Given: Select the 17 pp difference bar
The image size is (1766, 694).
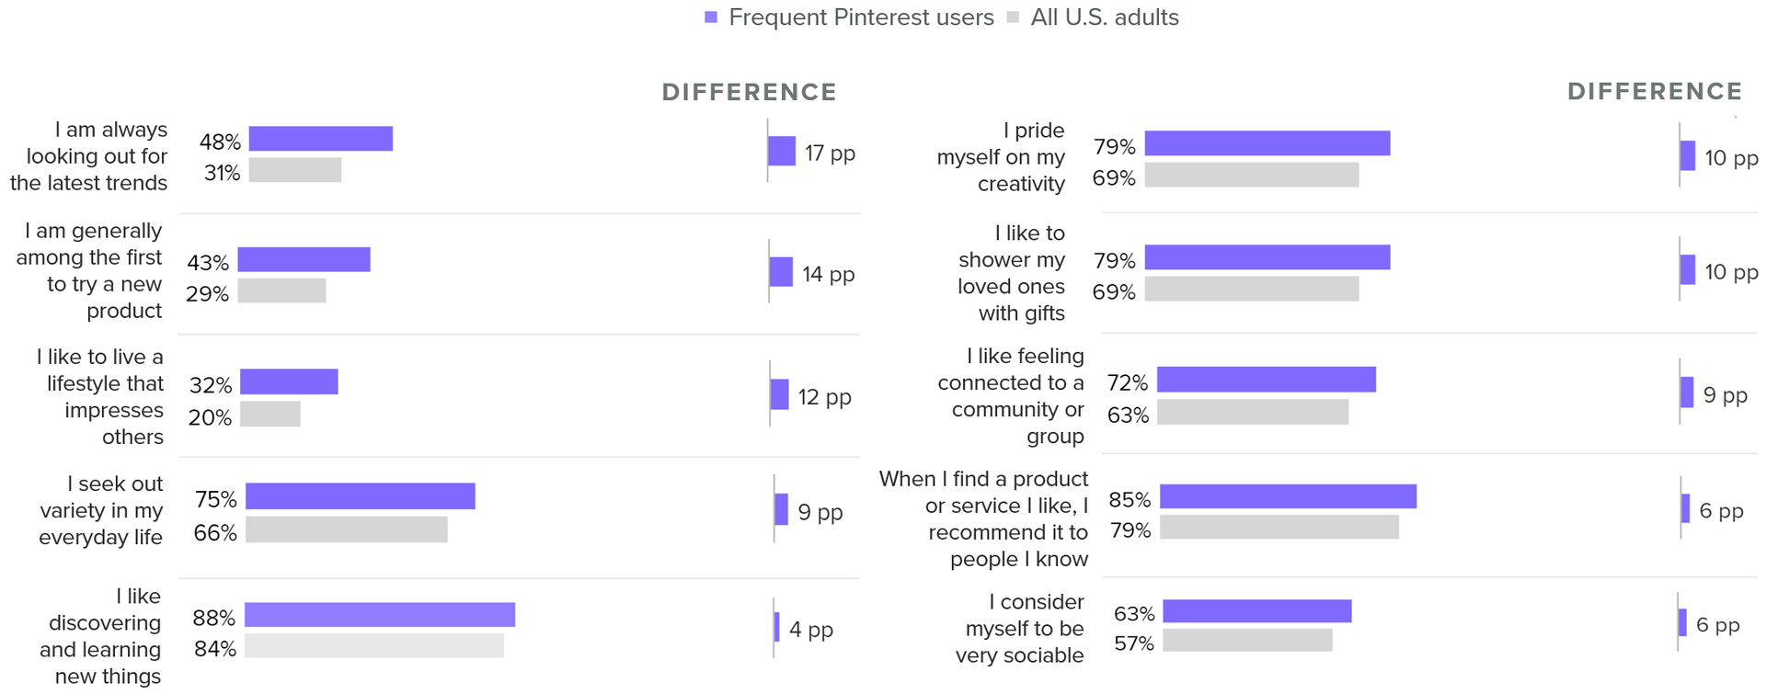Looking at the screenshot, I should (x=782, y=151).
